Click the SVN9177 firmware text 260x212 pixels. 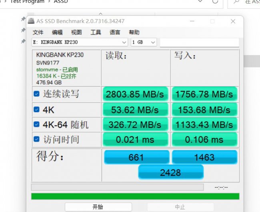pyautogui.click(x=48, y=63)
